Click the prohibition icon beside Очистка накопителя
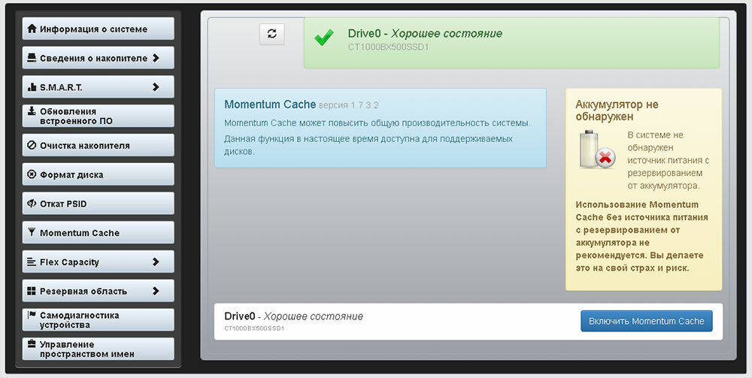This screenshot has height=378, width=752. click(x=32, y=145)
